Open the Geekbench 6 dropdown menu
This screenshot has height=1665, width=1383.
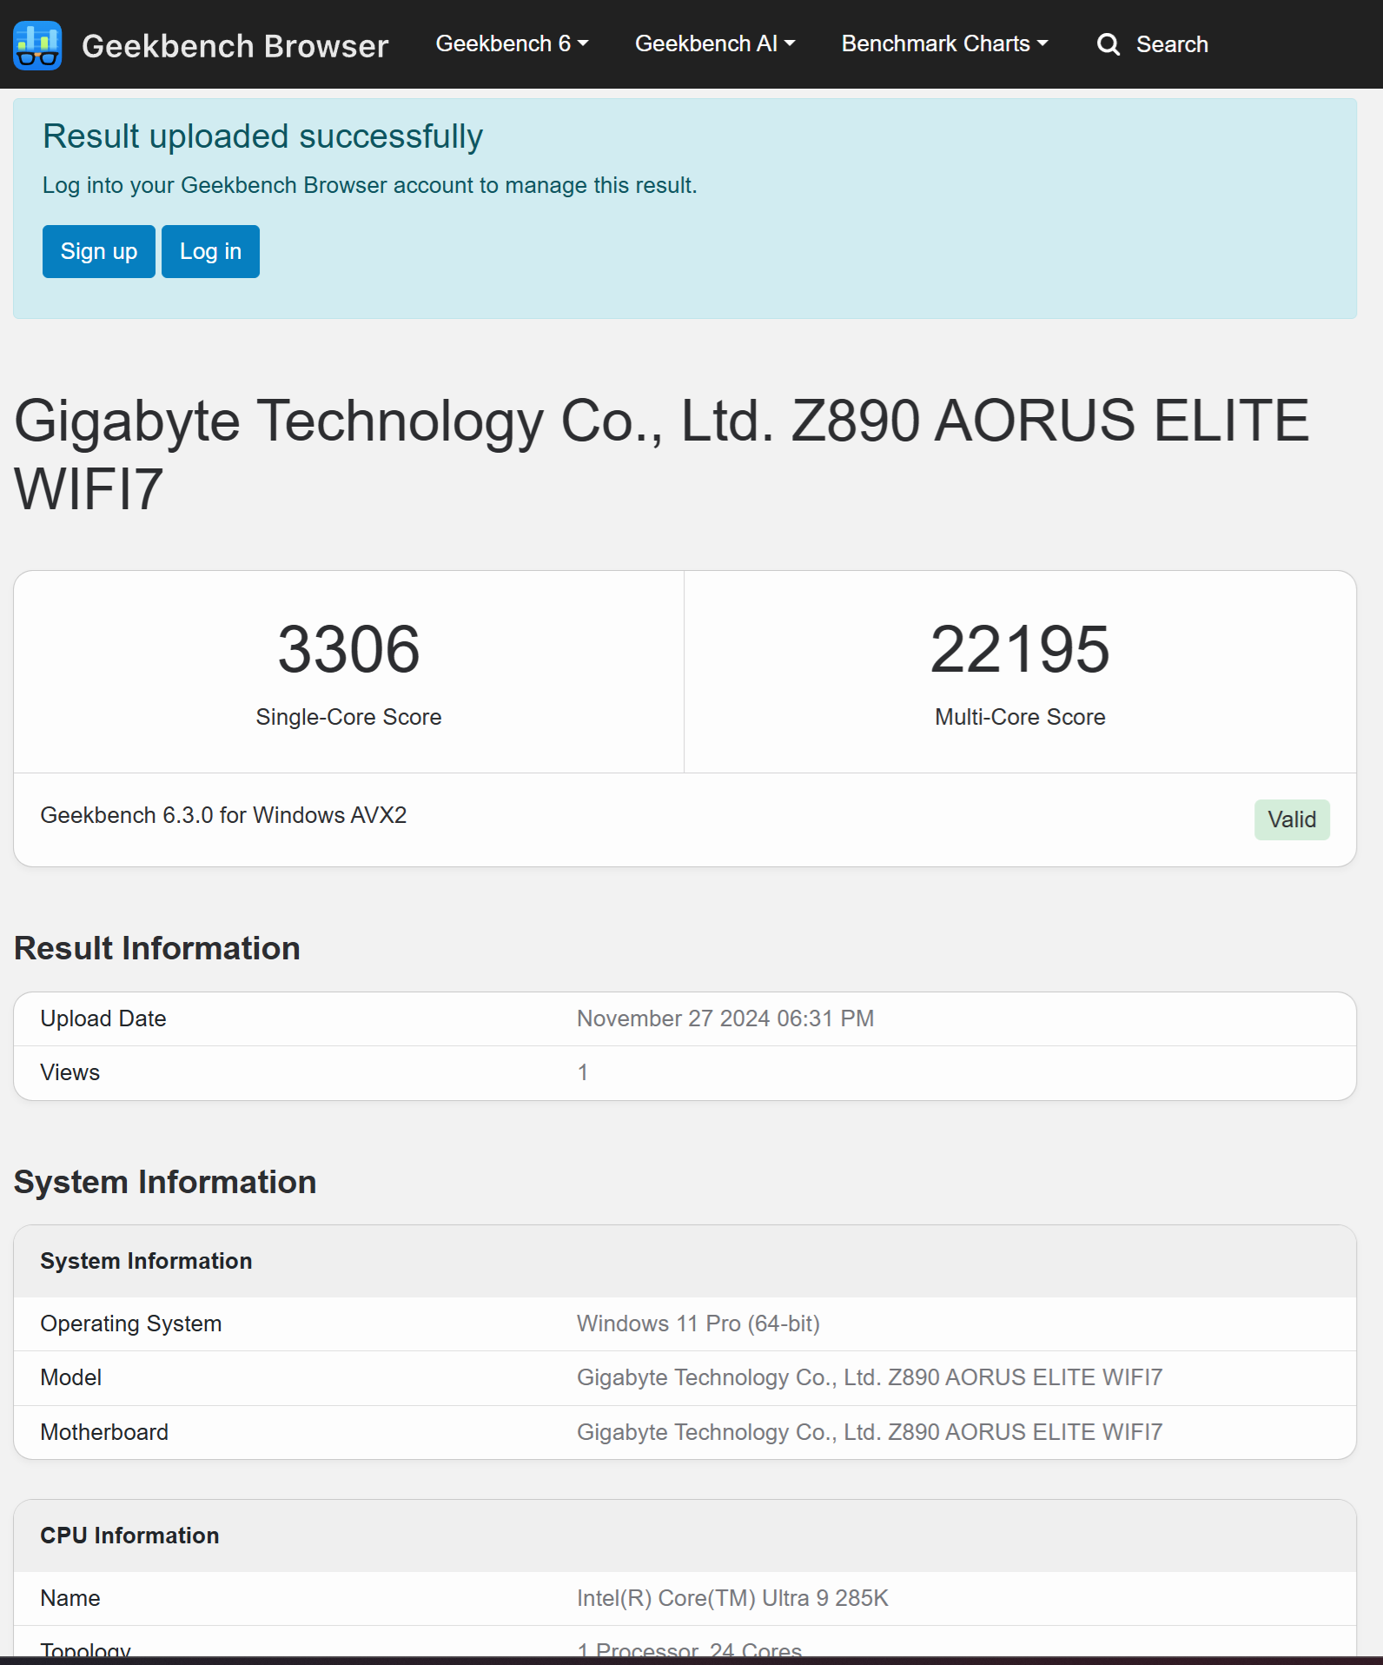(x=512, y=43)
